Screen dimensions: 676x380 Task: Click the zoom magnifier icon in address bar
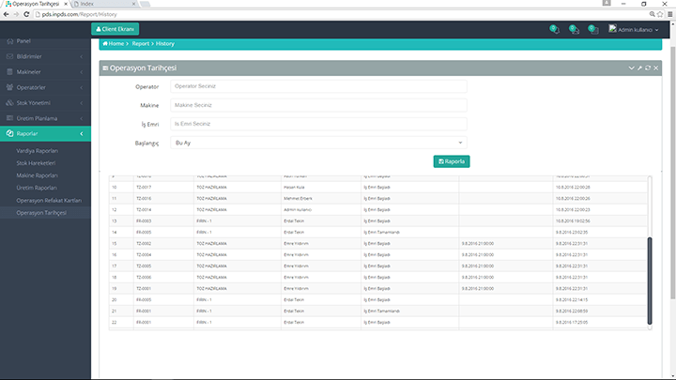(x=653, y=14)
